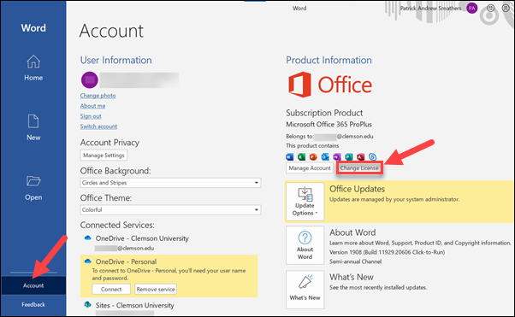Click the Publisher product icon
Screen dimensions: 515x317
(349, 157)
